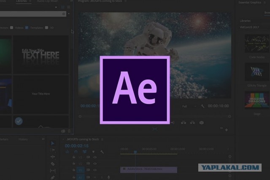Hide track V2 with its eye icon
The width and height of the screenshot is (270, 180).
[95, 164]
